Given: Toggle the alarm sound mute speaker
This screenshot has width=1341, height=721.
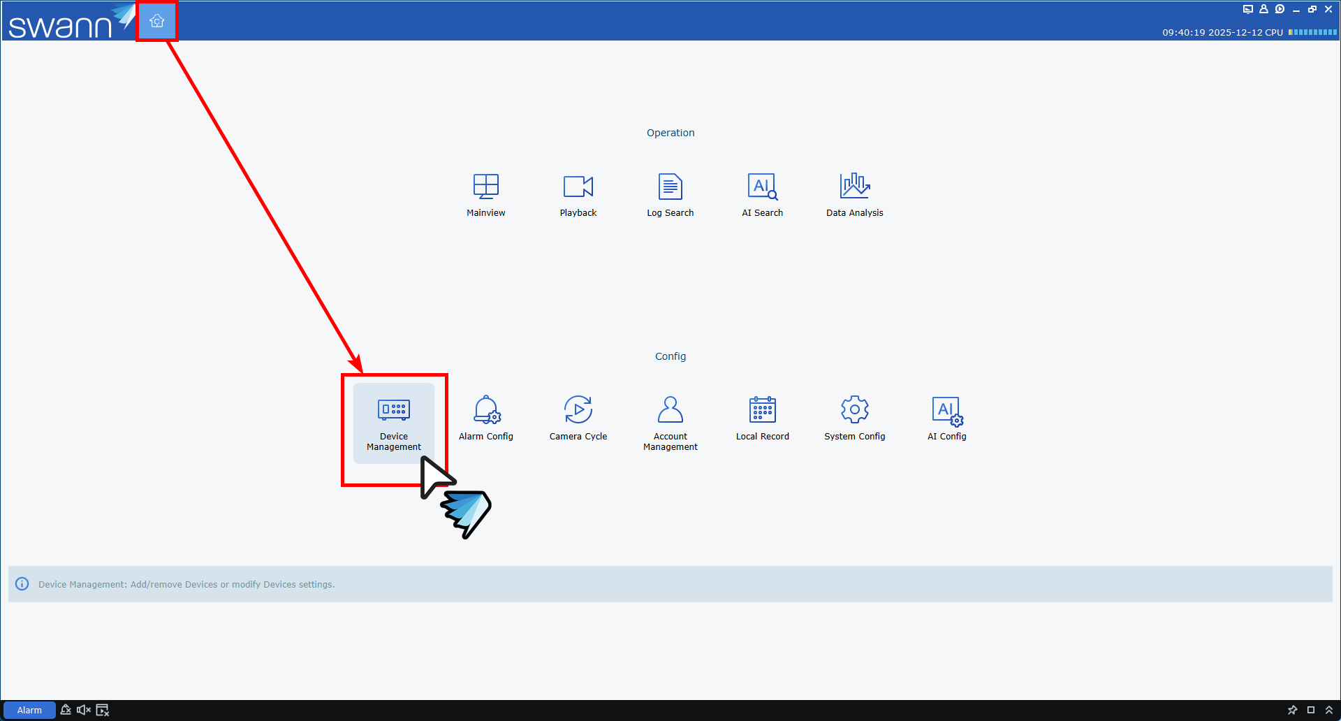Looking at the screenshot, I should click(84, 710).
